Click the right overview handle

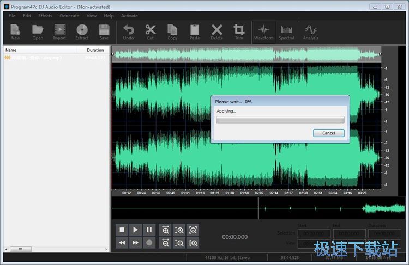[x=380, y=54]
